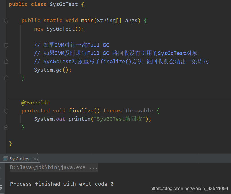Click the SysGcTest run tab console icon

tap(5, 159)
